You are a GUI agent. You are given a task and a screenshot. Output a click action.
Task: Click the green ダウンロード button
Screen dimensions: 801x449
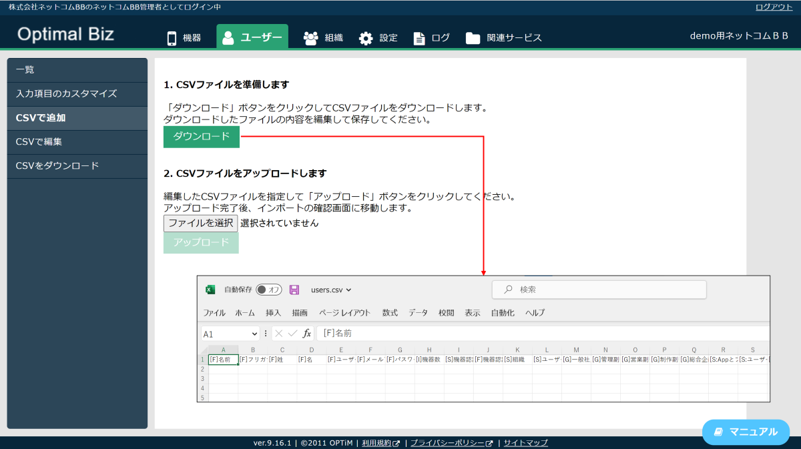pyautogui.click(x=202, y=137)
